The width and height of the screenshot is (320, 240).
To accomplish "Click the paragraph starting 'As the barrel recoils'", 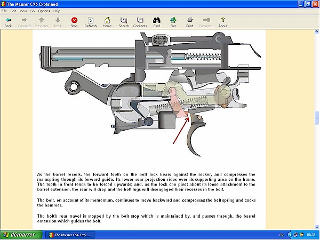I will 146,182.
